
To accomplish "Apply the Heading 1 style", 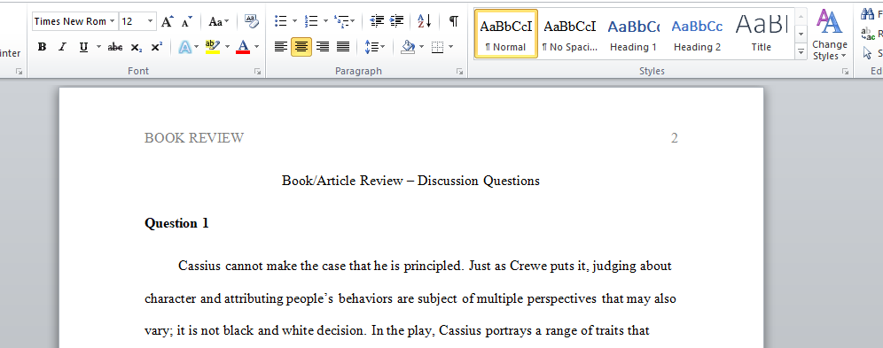I will click(x=633, y=34).
